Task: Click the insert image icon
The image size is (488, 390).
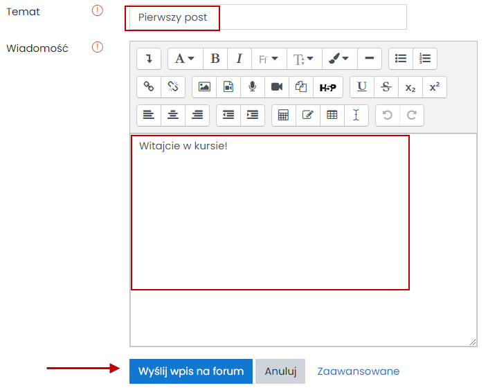Action: coord(204,87)
